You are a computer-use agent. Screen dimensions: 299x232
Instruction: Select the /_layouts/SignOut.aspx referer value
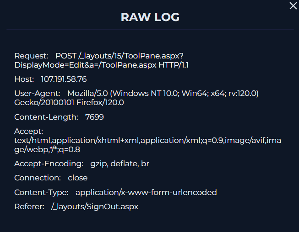point(95,206)
